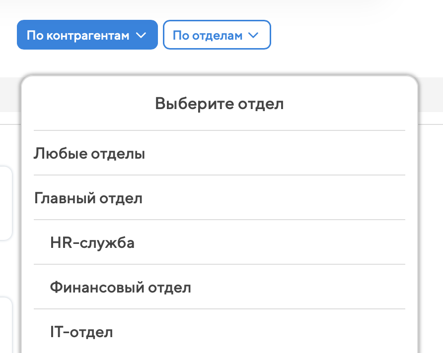The width and height of the screenshot is (443, 353).
Task: Select the "IT-отдел" entry
Action: click(81, 332)
